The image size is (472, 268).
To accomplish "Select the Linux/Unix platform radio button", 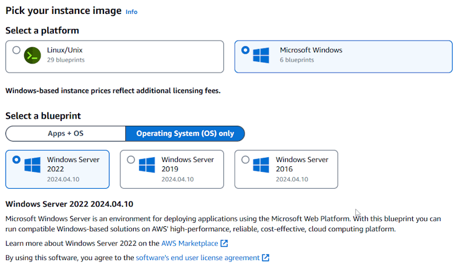I will tap(16, 50).
